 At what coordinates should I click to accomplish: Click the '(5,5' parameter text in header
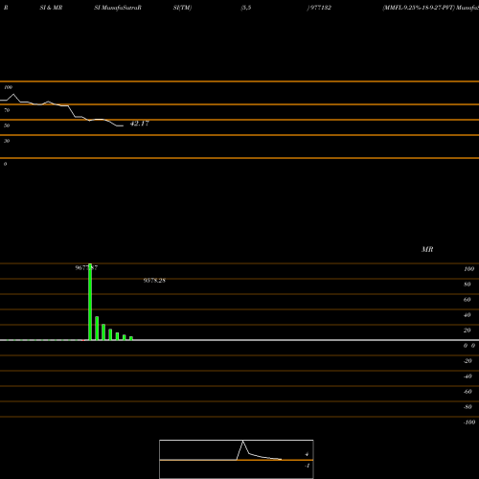[246, 8]
